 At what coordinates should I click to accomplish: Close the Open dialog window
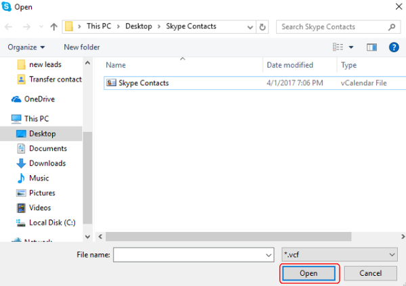[399, 7]
